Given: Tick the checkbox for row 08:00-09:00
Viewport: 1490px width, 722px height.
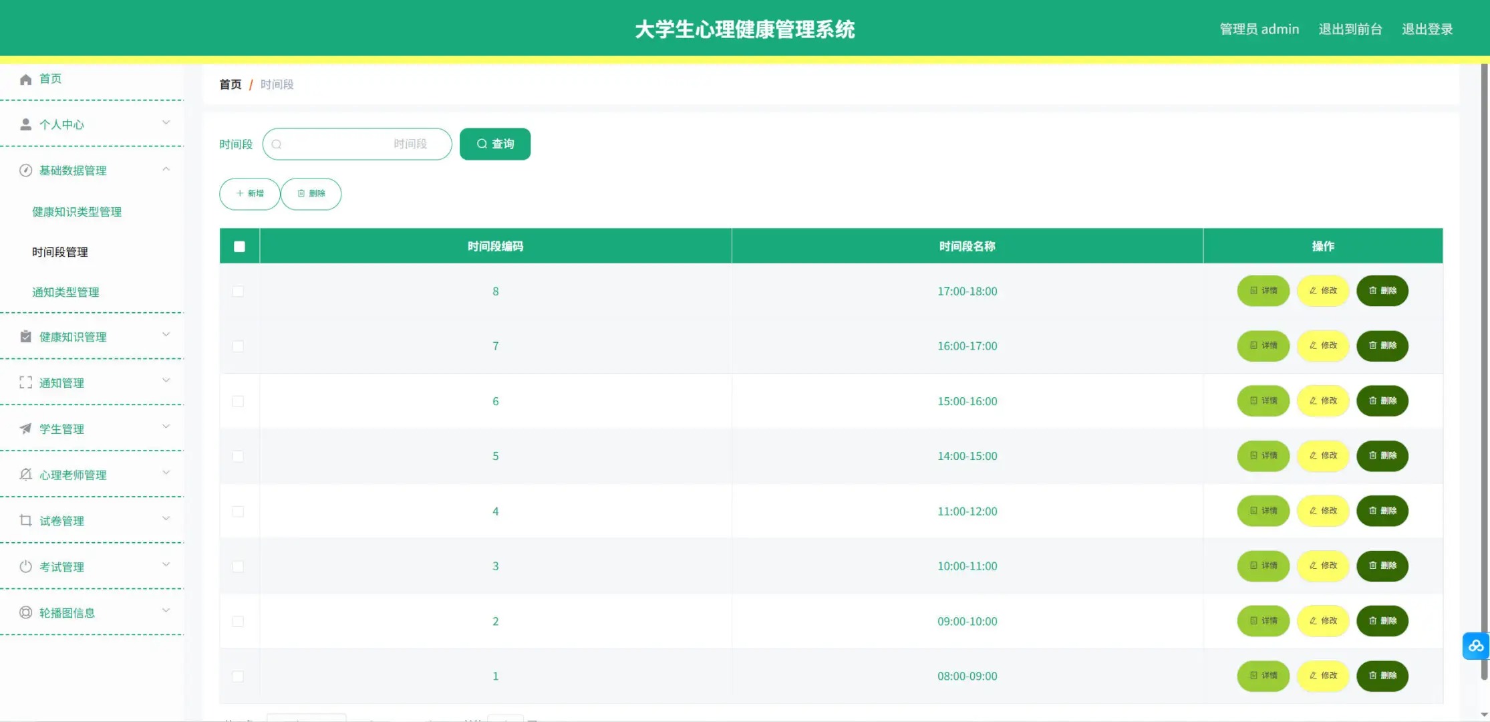Looking at the screenshot, I should pyautogui.click(x=238, y=676).
